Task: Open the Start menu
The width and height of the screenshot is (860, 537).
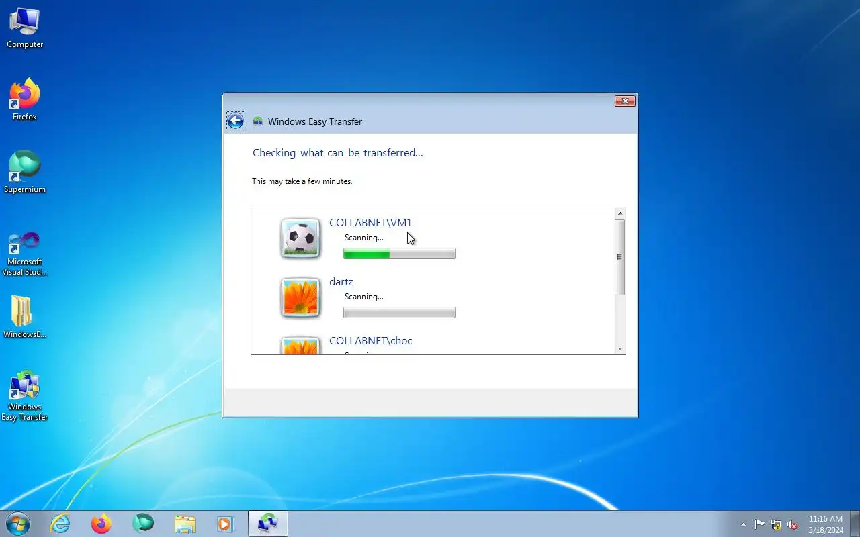Action: (x=17, y=524)
